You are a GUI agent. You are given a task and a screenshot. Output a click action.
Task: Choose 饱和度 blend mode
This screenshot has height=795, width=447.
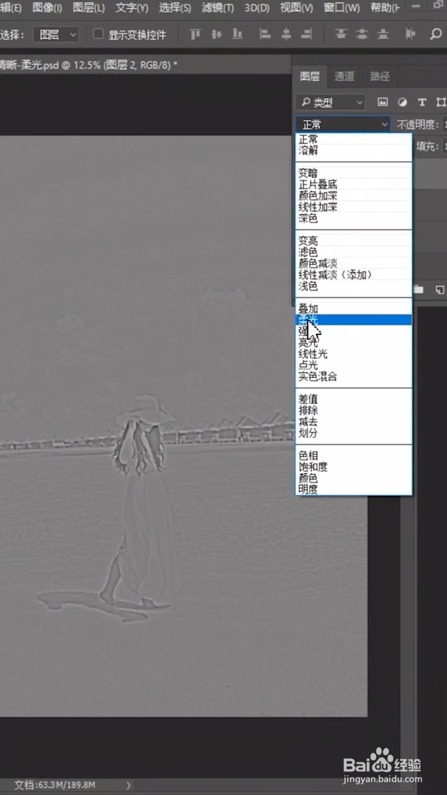coord(353,467)
